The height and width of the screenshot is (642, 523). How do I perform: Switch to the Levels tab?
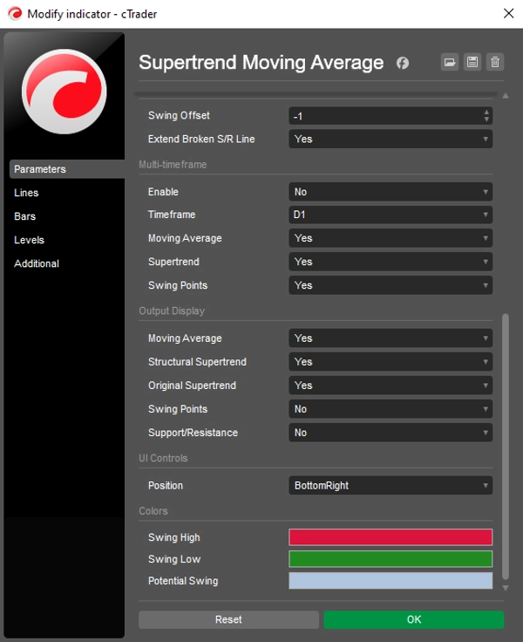pyautogui.click(x=29, y=240)
